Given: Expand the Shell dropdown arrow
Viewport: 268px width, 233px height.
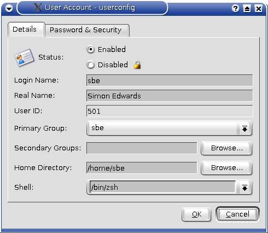Looking at the screenshot, I should (244, 188).
